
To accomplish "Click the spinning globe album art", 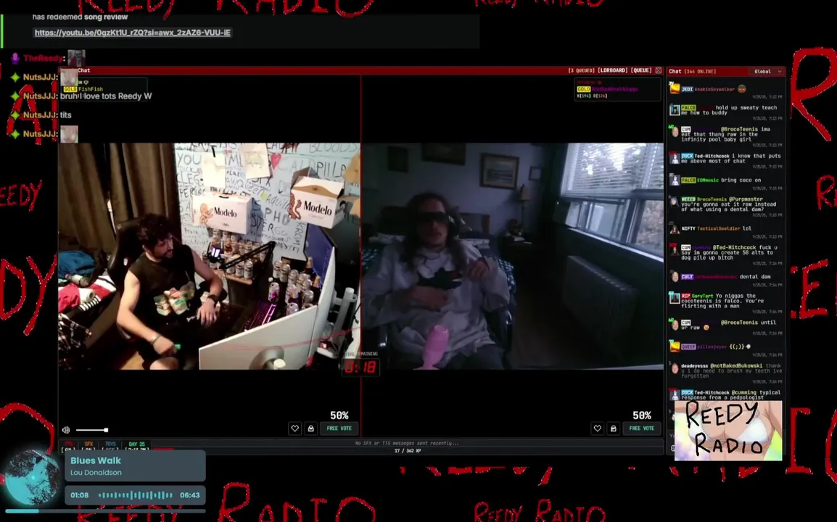I will [x=33, y=478].
